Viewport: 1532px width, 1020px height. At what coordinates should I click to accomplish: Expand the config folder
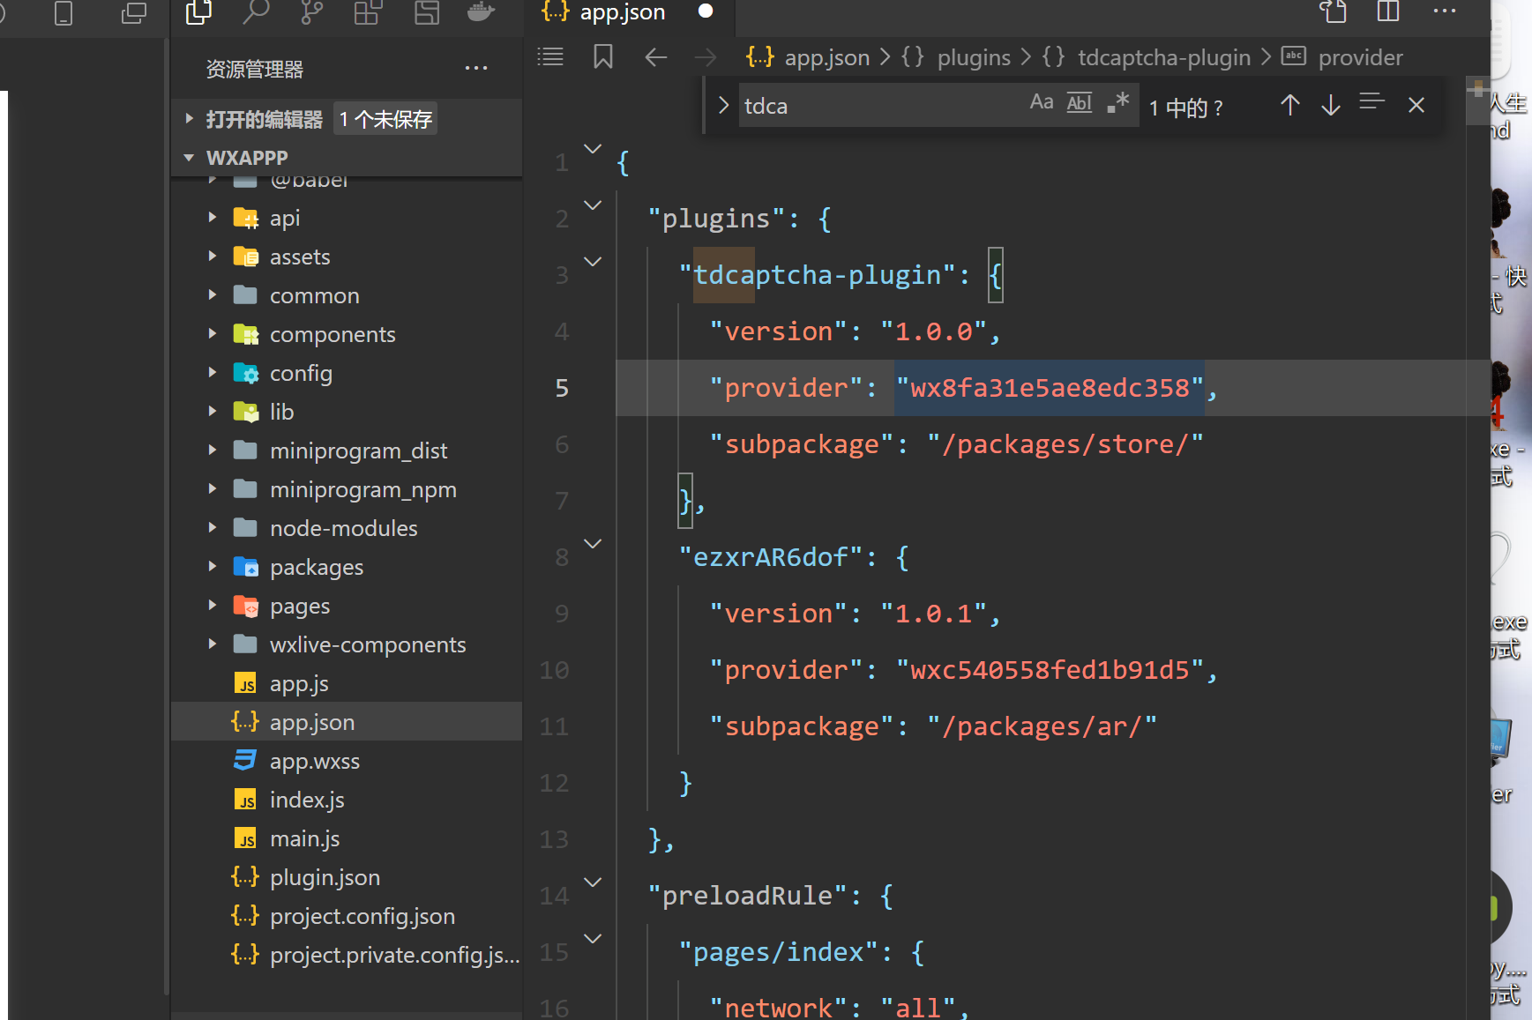click(213, 372)
